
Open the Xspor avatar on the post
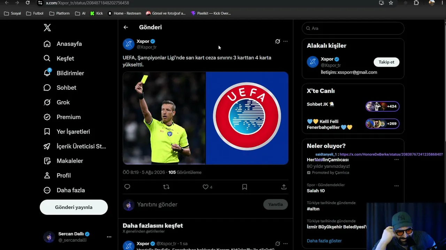(x=129, y=44)
